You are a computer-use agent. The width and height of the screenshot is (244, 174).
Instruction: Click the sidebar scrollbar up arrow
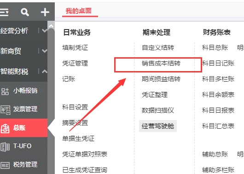coord(51,26)
